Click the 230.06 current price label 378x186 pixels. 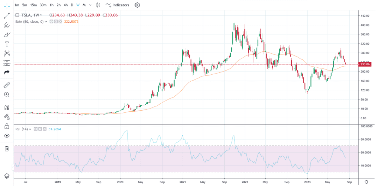pos(366,64)
